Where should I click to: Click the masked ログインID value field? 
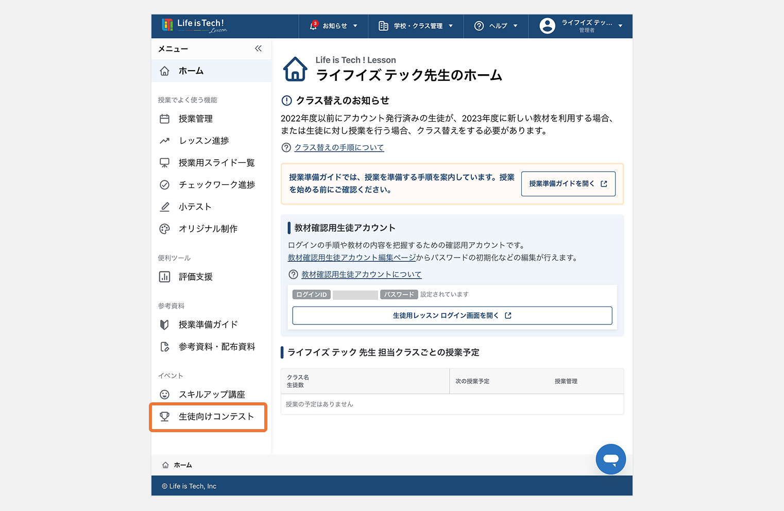coord(355,295)
